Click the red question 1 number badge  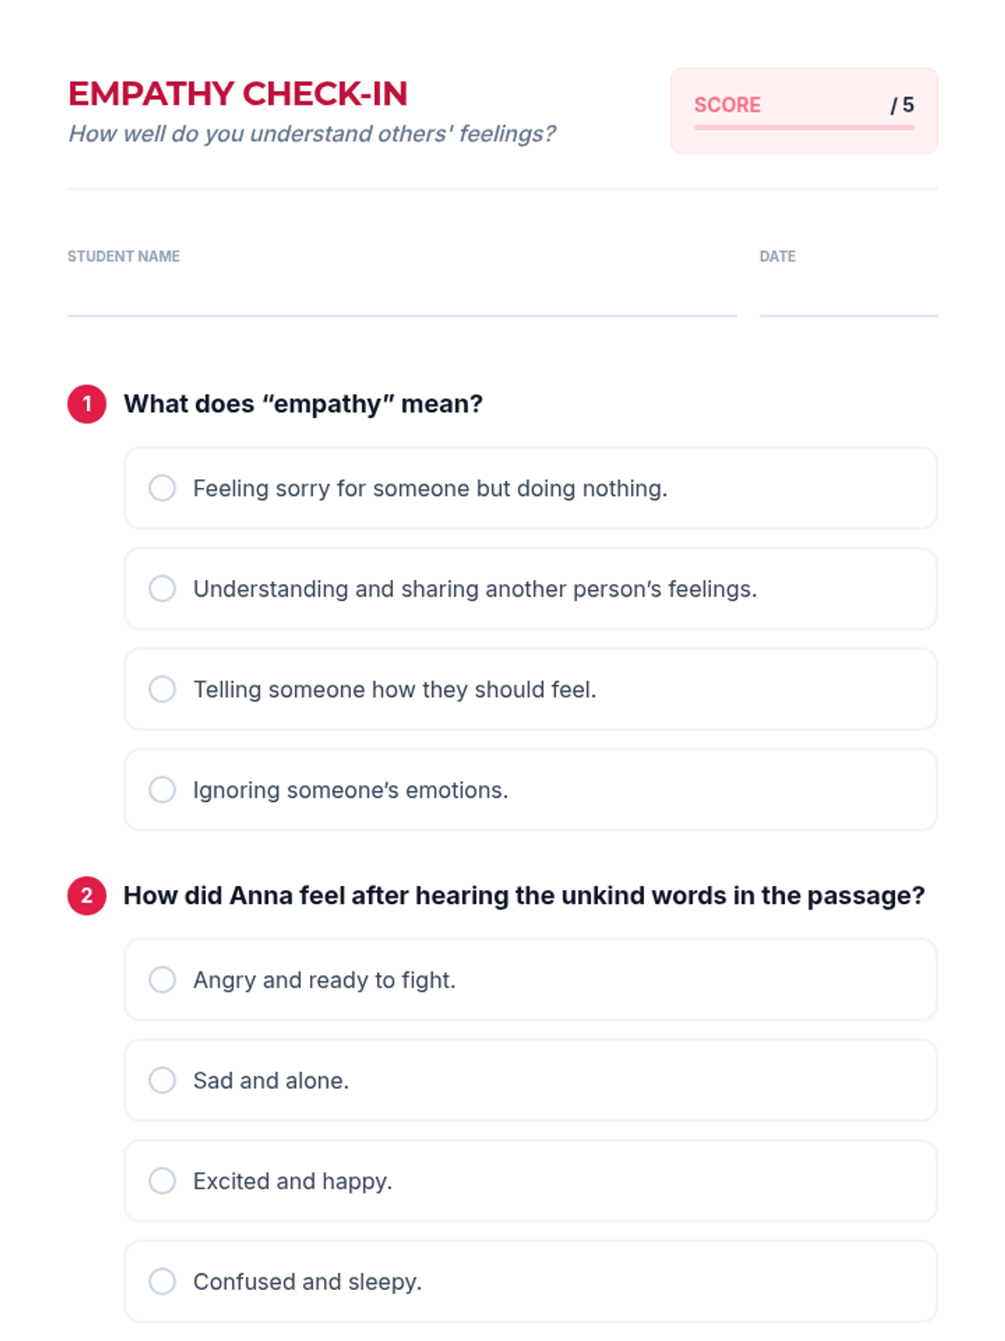coord(87,404)
